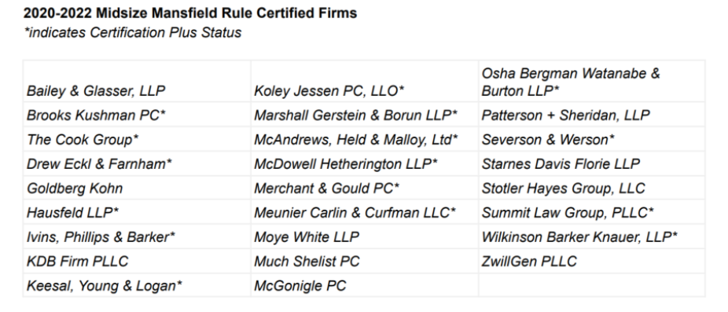
Task: Click the ZwillGen PLLC cell
Action: pos(592,262)
